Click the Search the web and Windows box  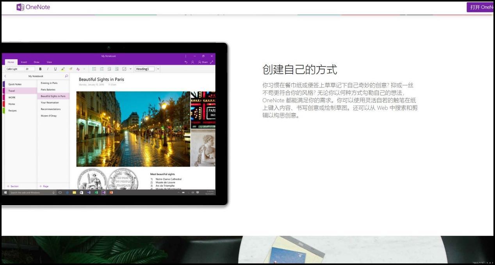click(x=32, y=193)
